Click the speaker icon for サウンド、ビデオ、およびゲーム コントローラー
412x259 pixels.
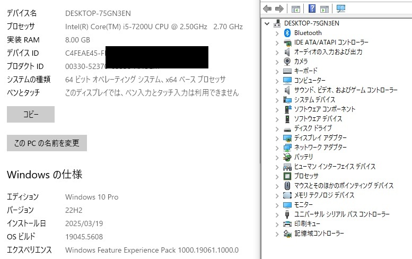tap(287, 90)
